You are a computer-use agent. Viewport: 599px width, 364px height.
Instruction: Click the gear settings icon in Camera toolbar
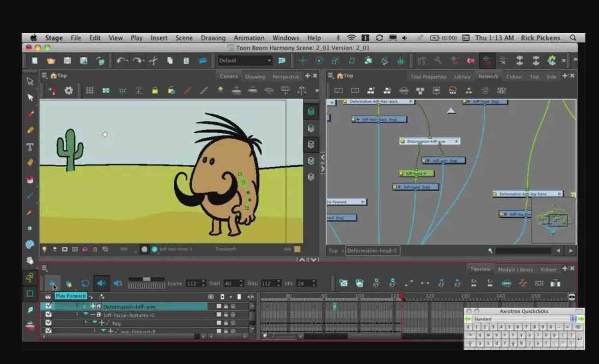69,90
